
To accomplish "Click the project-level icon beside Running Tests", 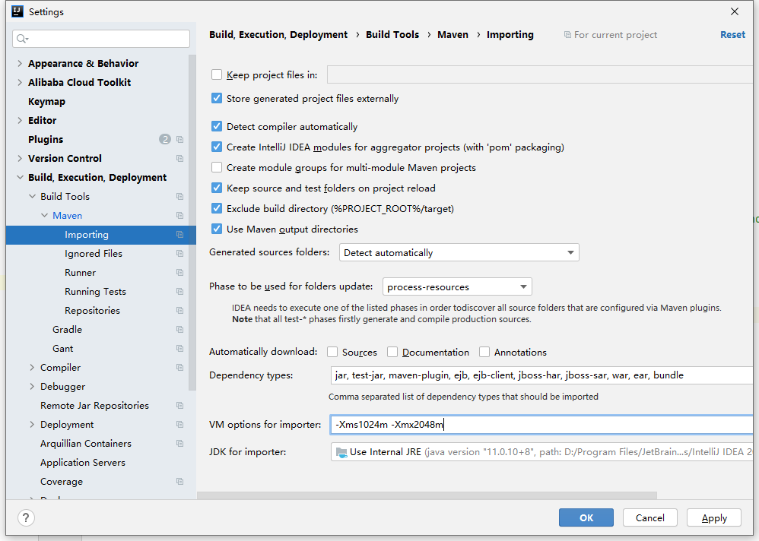I will pos(180,292).
